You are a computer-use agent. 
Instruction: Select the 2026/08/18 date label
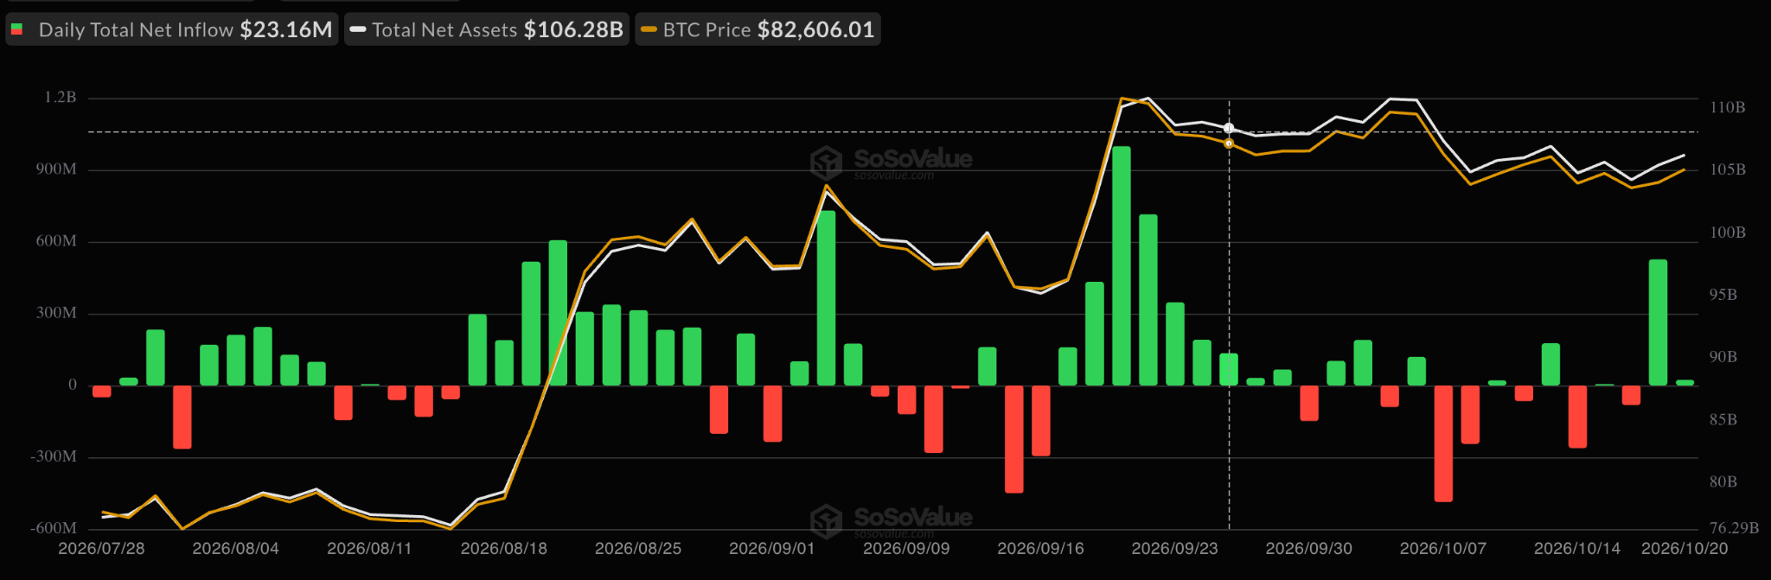pos(504,549)
